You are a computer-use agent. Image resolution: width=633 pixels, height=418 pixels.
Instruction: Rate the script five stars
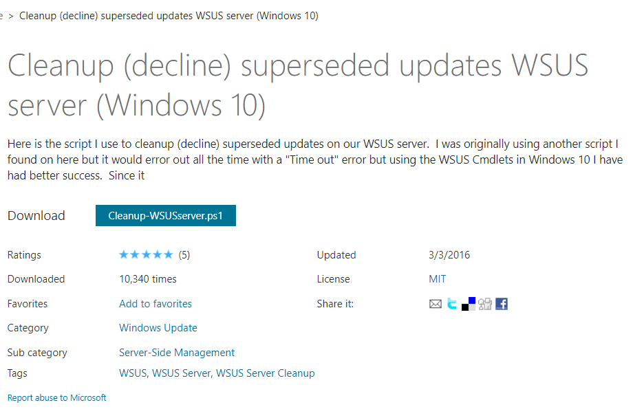(169, 254)
